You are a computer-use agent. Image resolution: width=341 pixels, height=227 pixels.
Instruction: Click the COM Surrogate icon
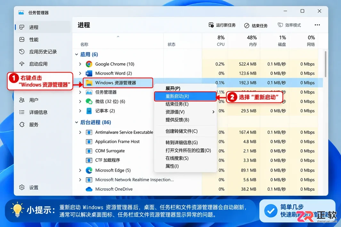click(89, 151)
